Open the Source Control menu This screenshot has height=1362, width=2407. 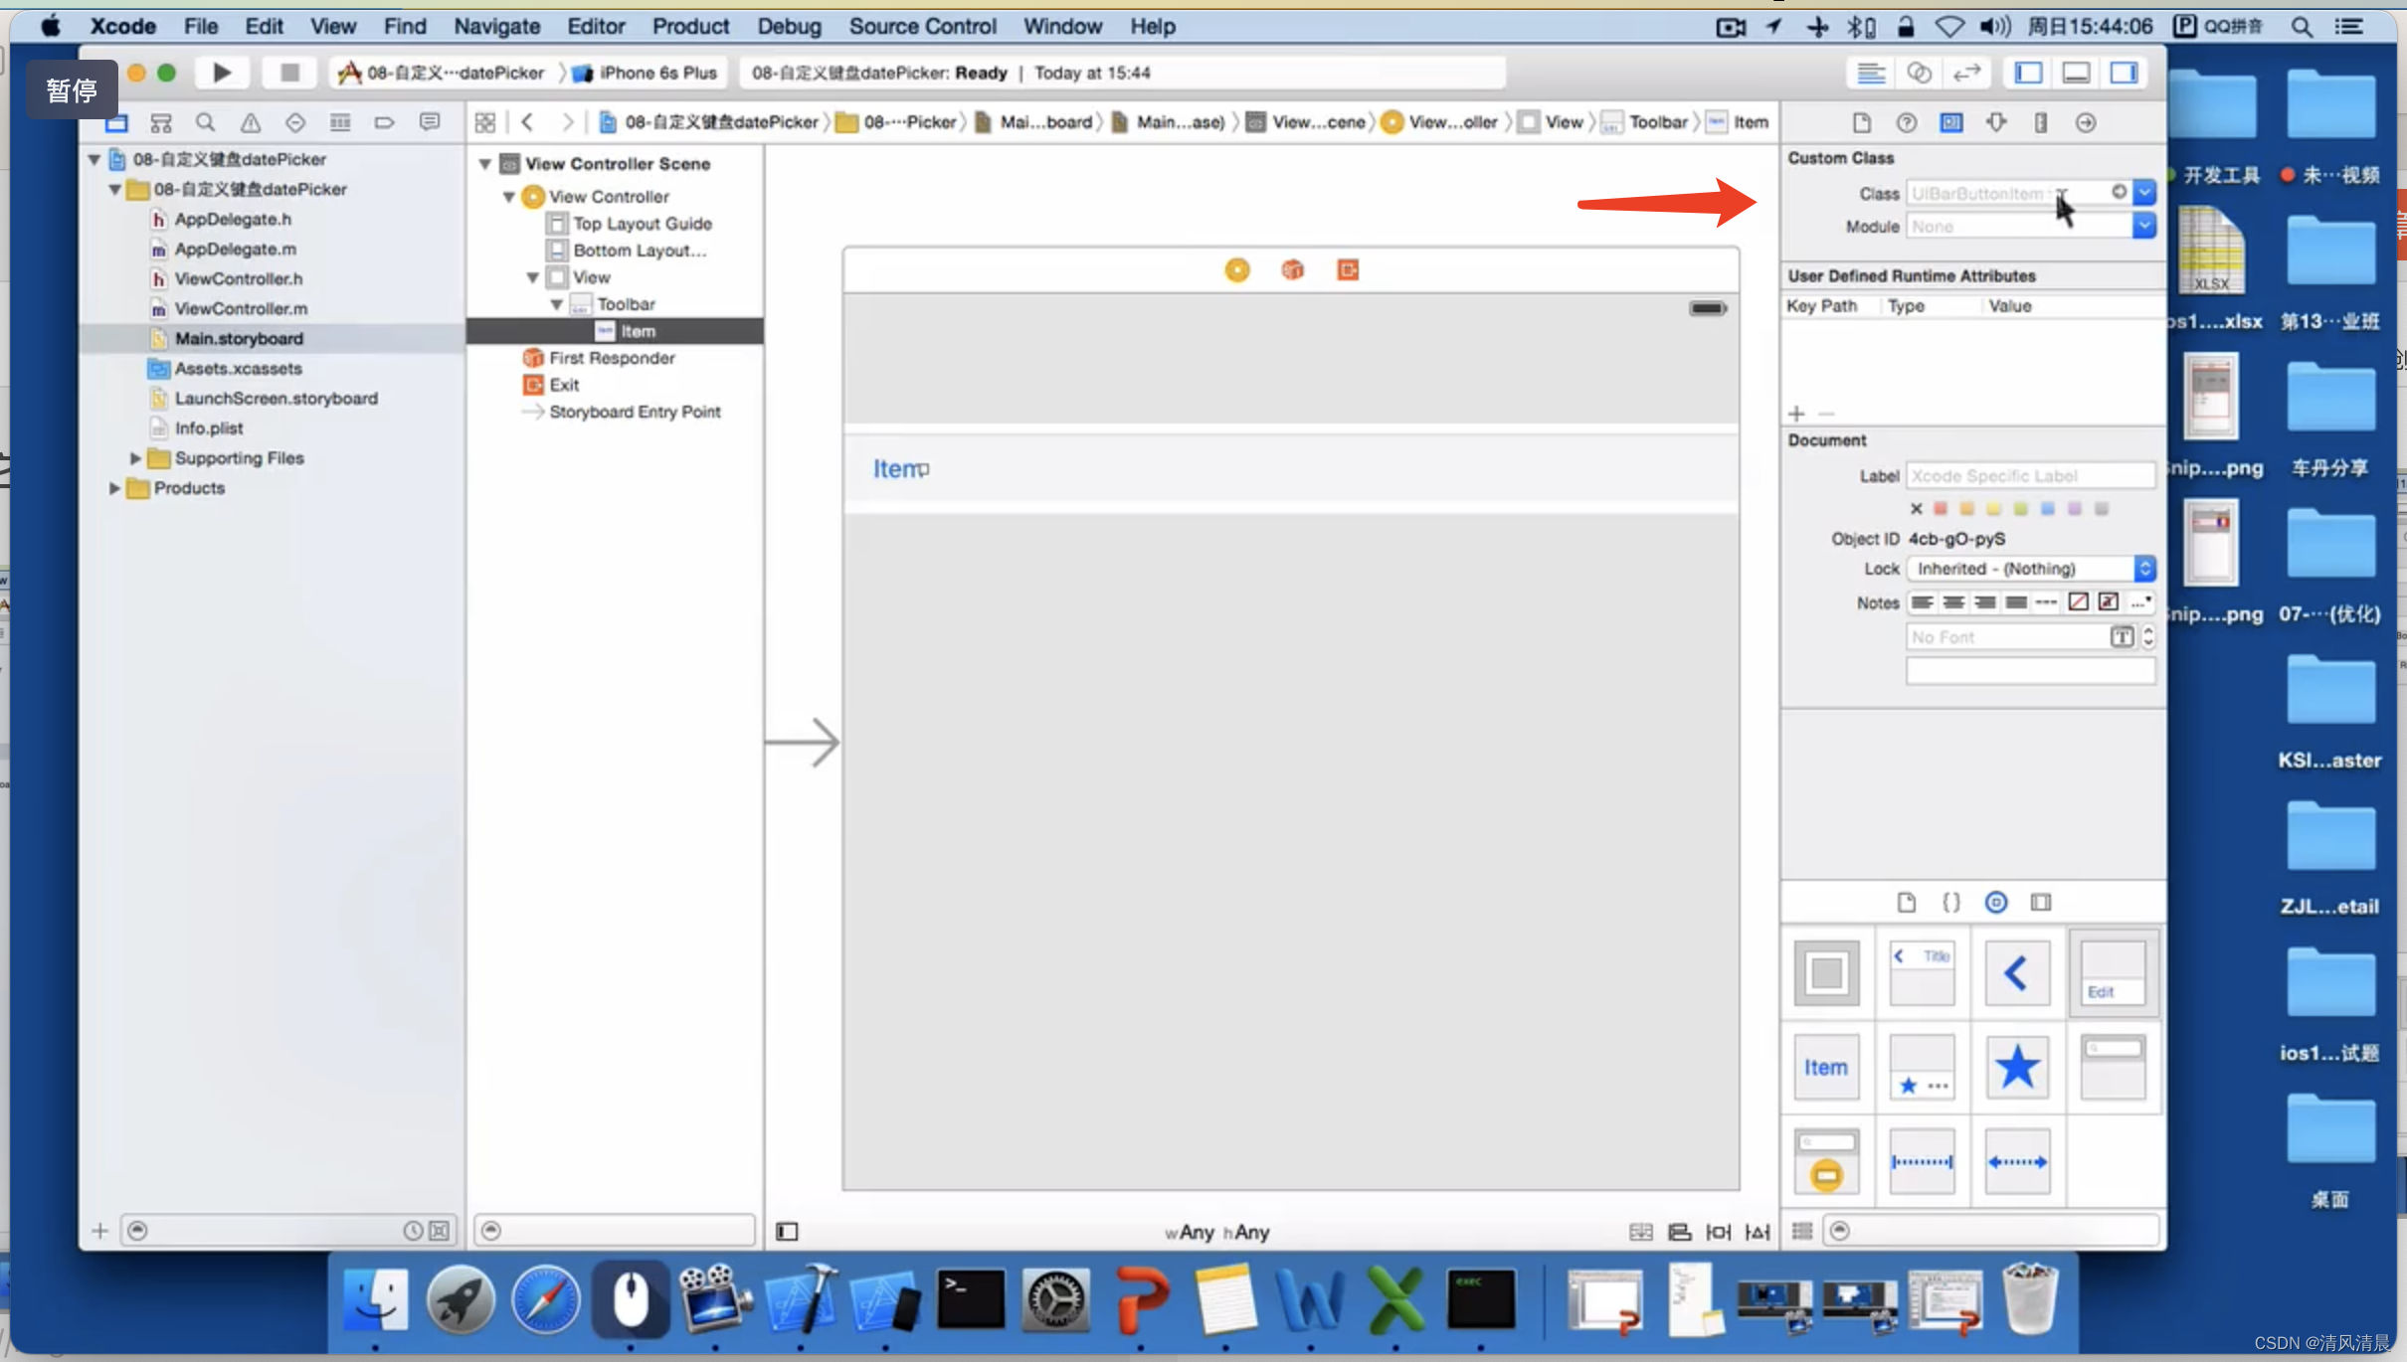click(x=922, y=27)
